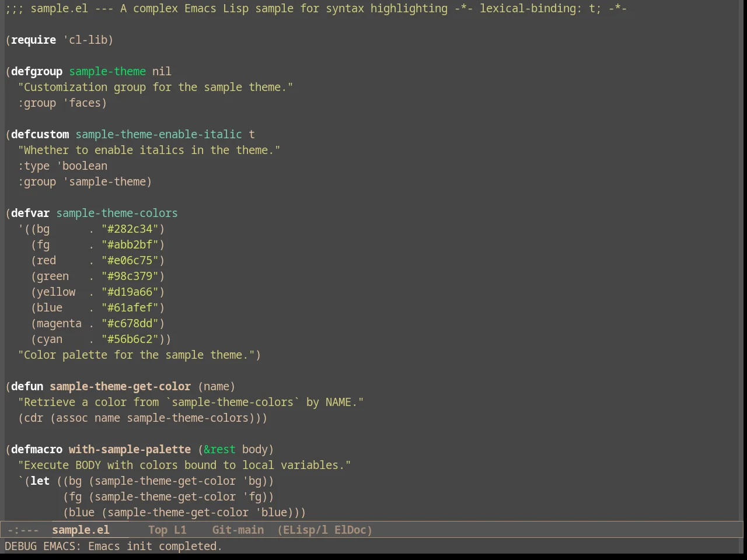Click the "#e06c75" color string
This screenshot has height=560, width=747.
(x=130, y=260)
